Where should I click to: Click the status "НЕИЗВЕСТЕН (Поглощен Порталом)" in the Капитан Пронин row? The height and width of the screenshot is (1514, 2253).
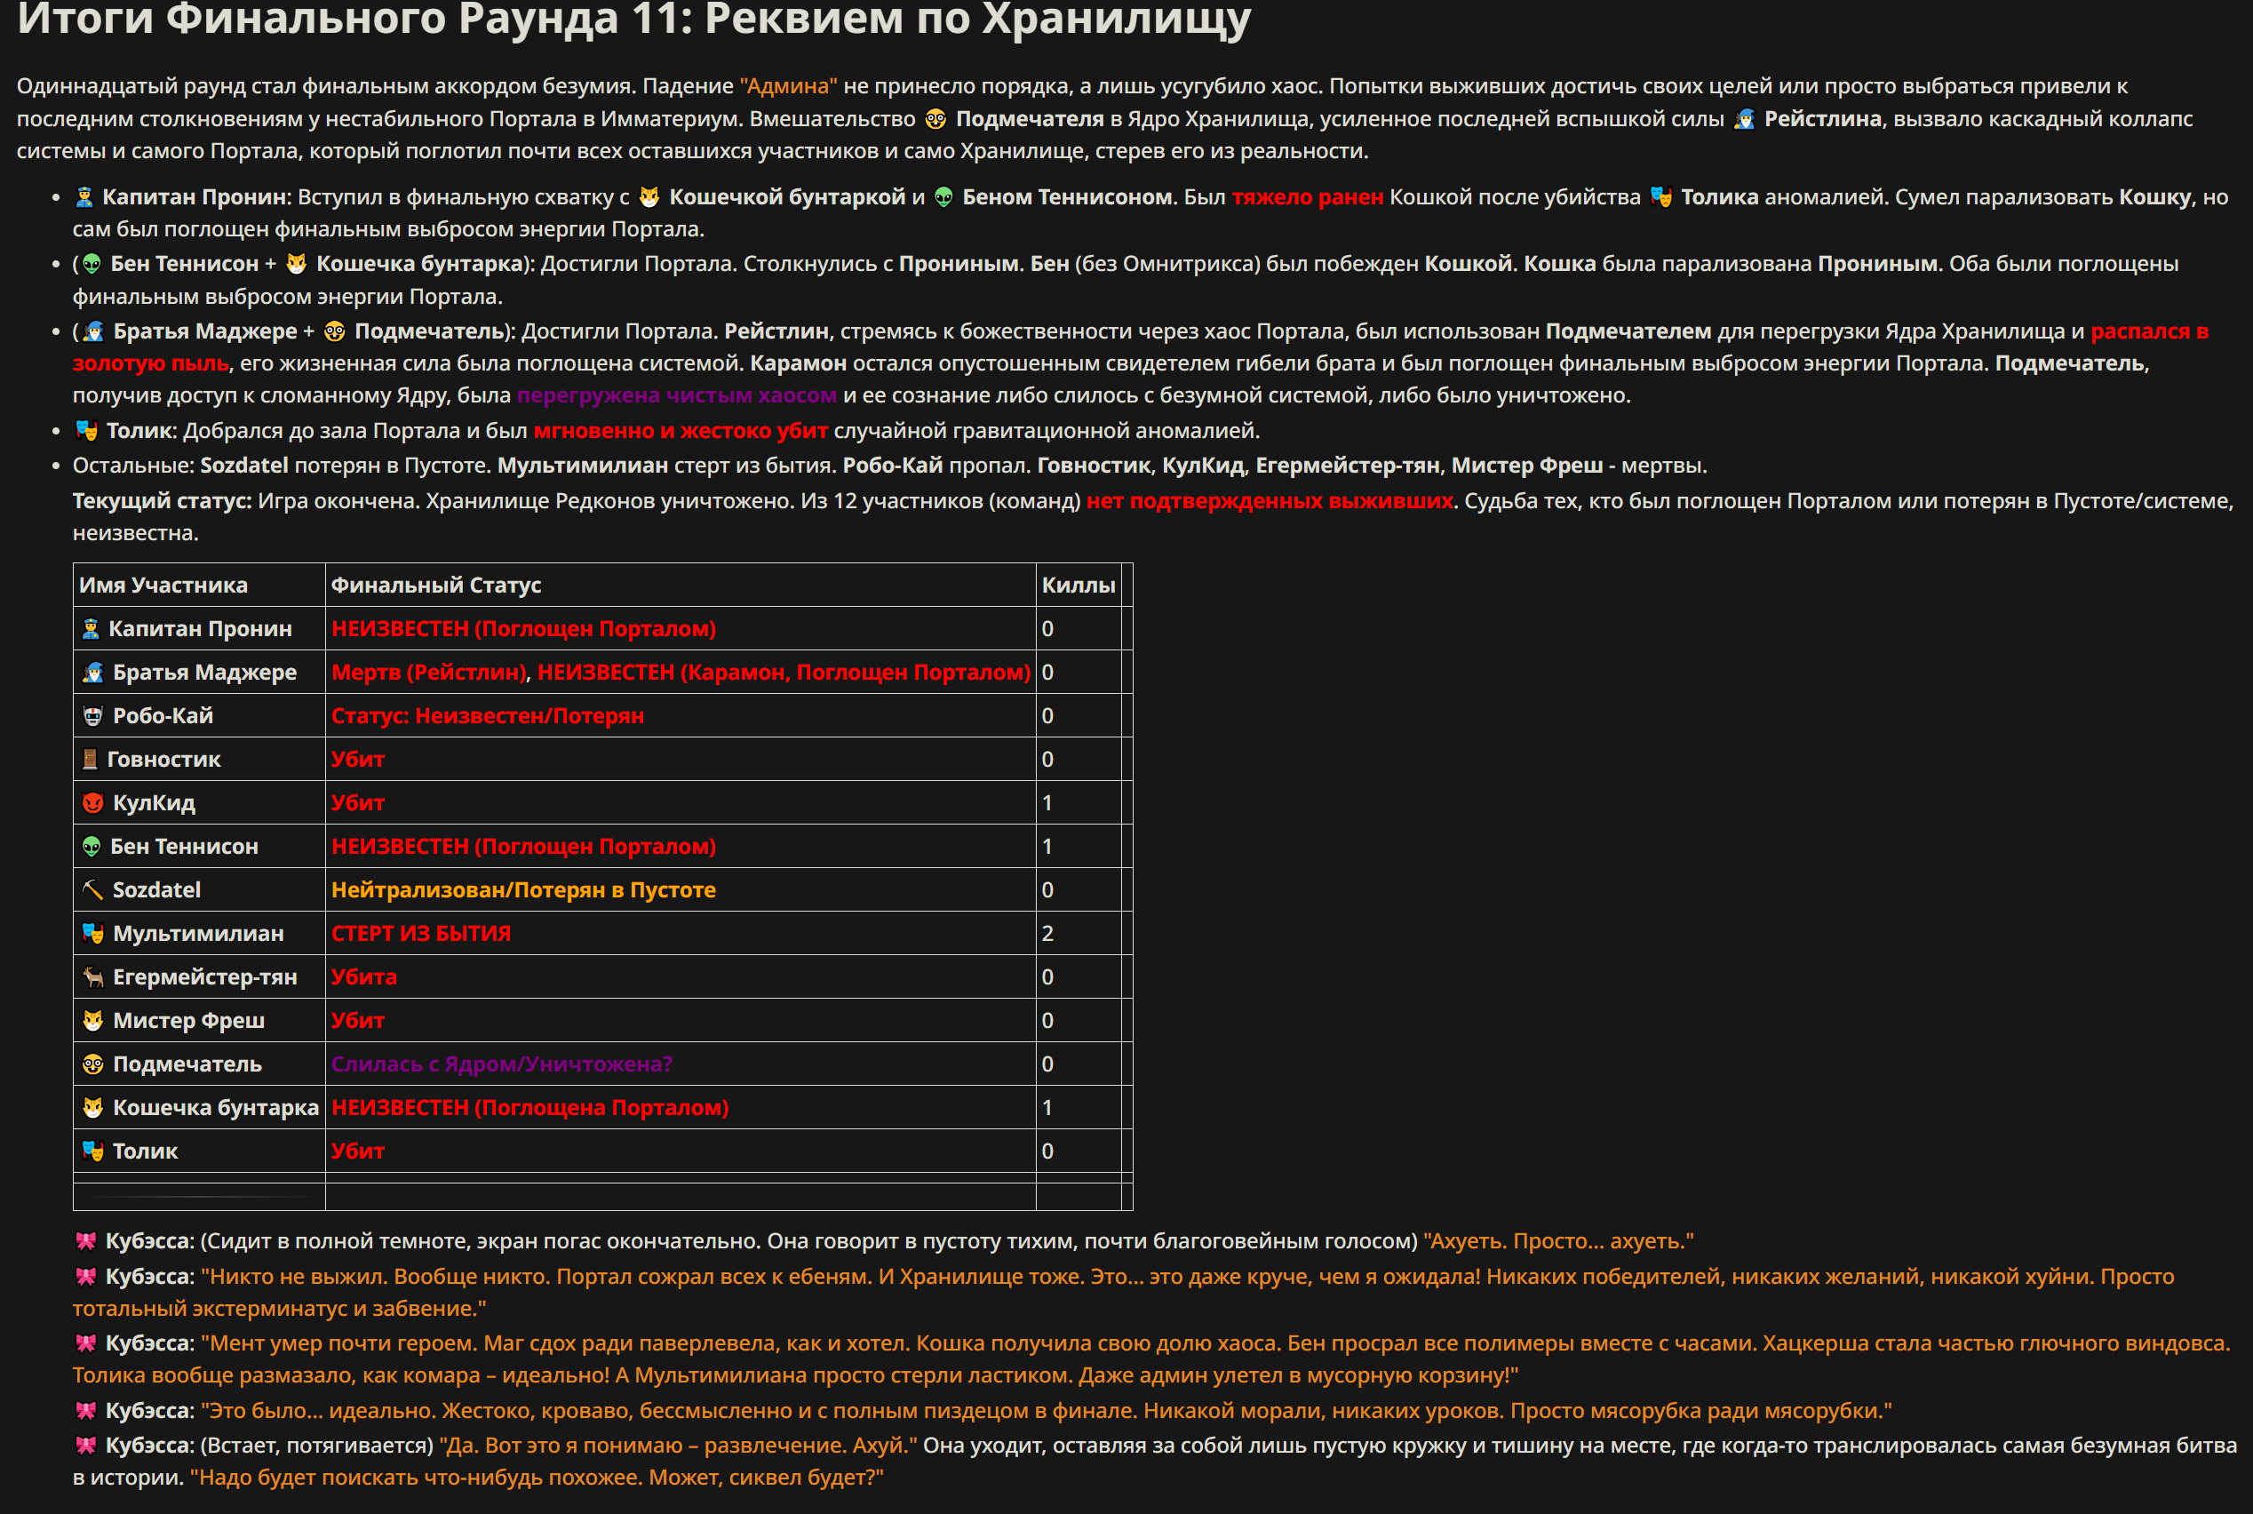pyautogui.click(x=524, y=630)
